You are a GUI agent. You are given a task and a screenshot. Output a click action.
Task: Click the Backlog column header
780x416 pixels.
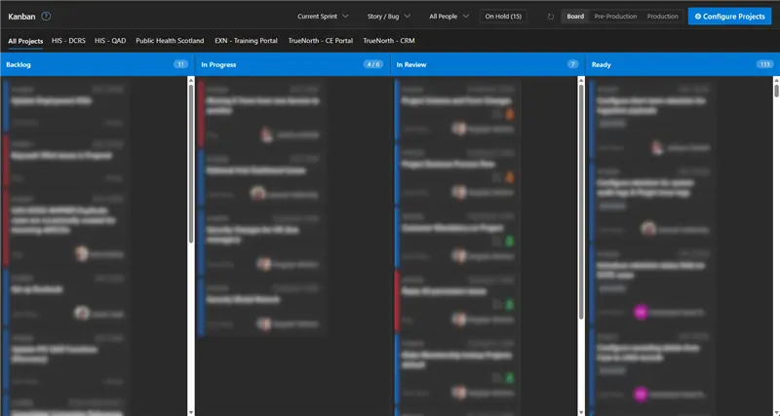(x=97, y=64)
